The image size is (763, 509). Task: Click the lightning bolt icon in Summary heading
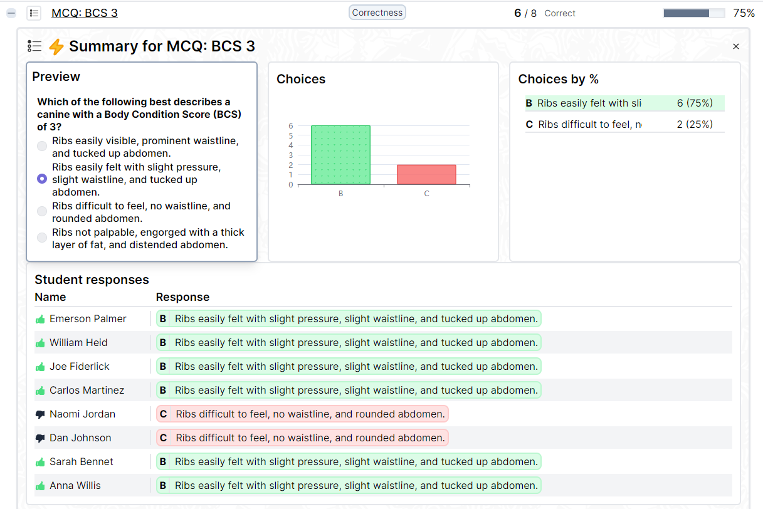coord(56,46)
